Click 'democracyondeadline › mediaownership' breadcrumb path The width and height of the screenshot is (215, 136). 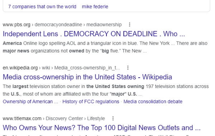[78, 25]
